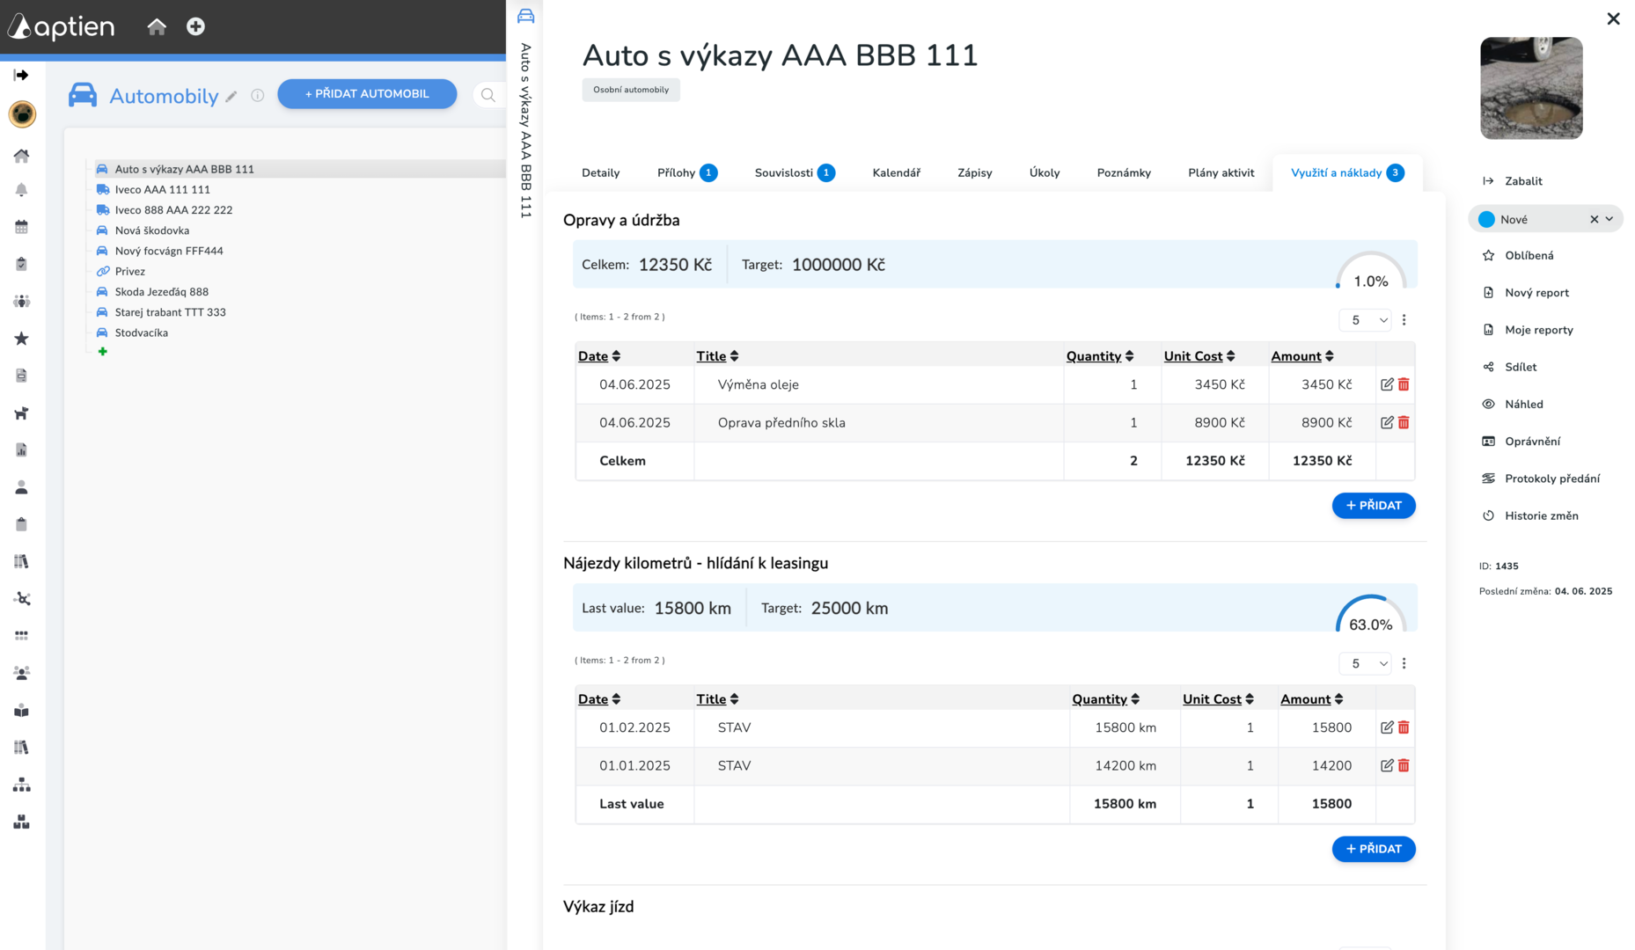Switch to the Úkoly tab
The image size is (1635, 950).
[x=1044, y=172]
